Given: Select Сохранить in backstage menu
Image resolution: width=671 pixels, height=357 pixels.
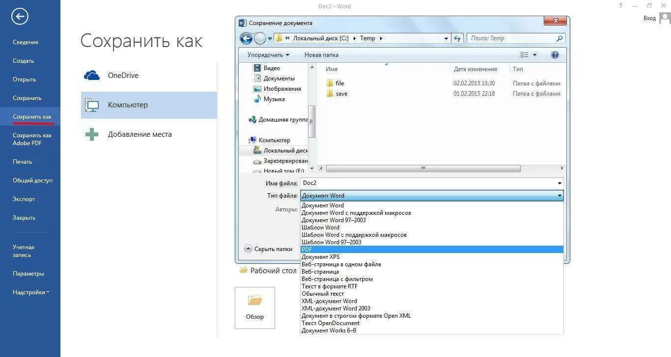Looking at the screenshot, I should pyautogui.click(x=27, y=98).
